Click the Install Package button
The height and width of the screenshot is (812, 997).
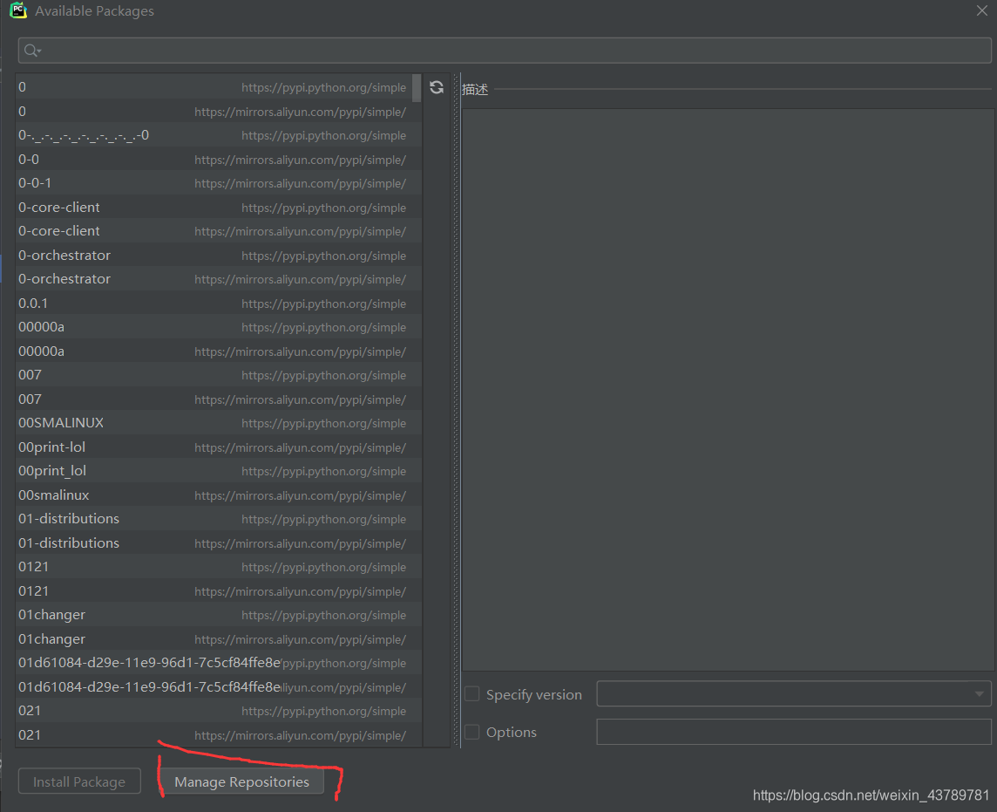point(79,781)
